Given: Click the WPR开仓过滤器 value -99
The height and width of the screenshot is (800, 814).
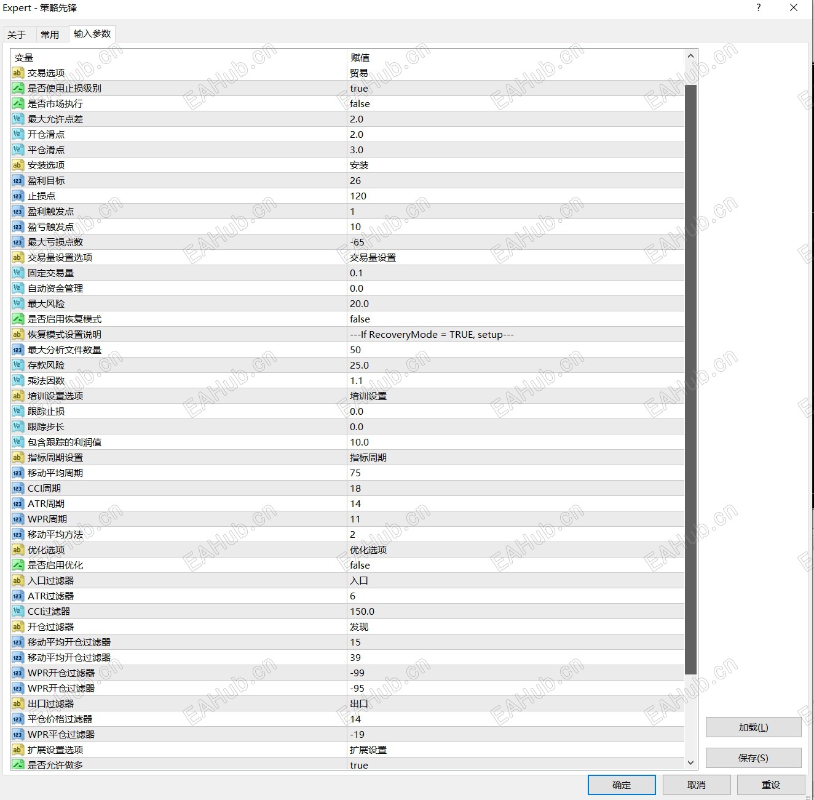Looking at the screenshot, I should pyautogui.click(x=357, y=673).
